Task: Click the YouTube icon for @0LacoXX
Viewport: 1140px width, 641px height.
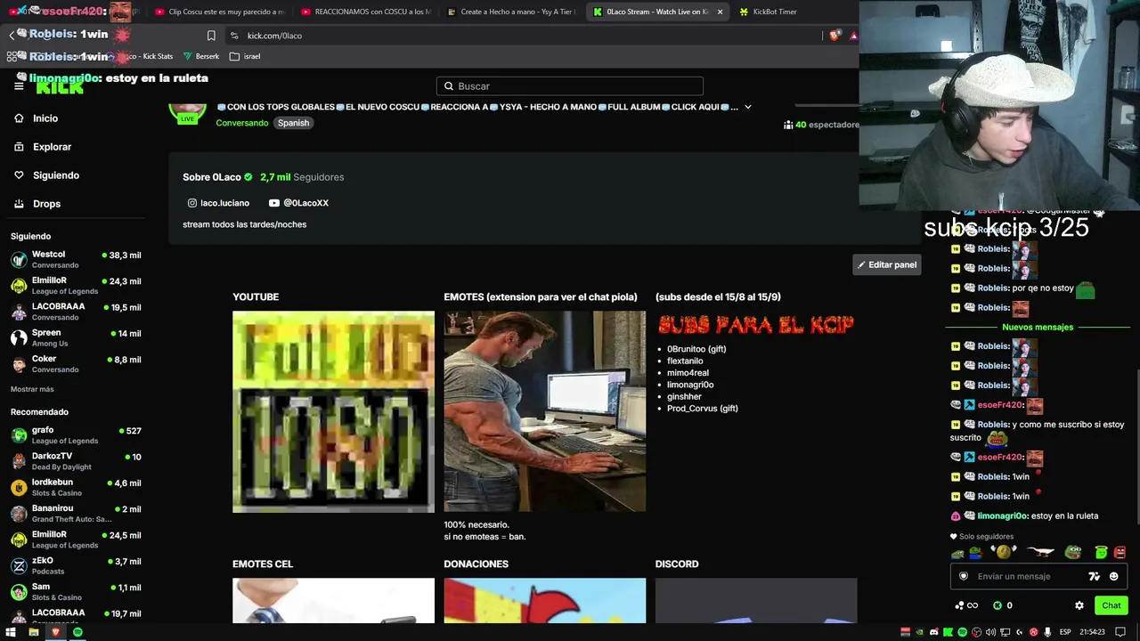Action: (274, 203)
